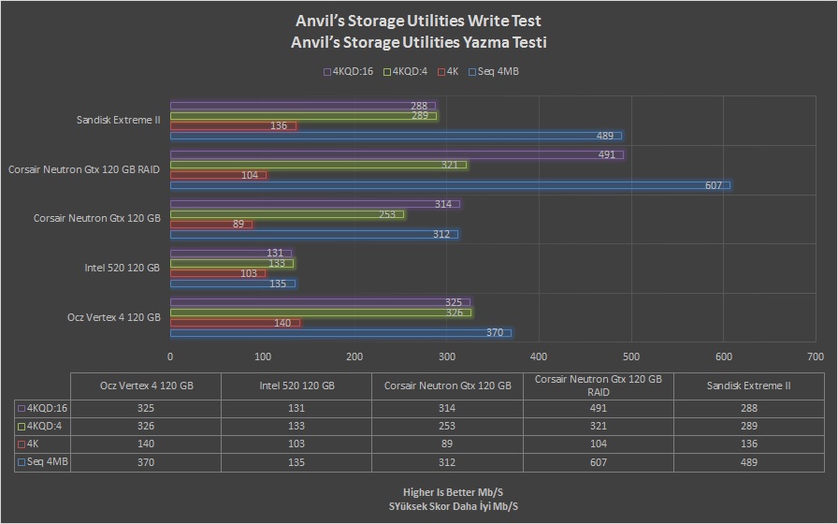This screenshot has width=838, height=524.
Task: Select the Intel 520 4K bar labeled 103
Action: pos(217,273)
